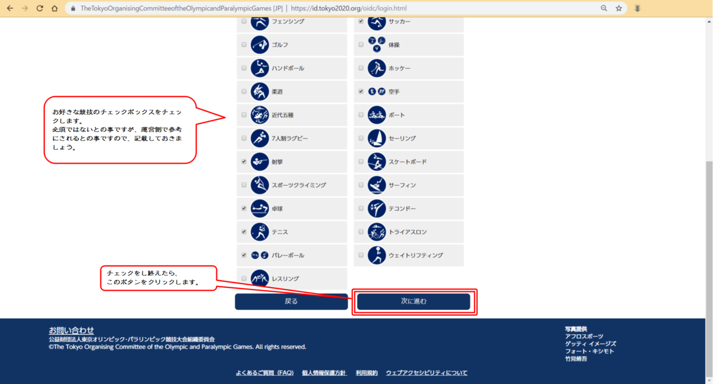
Task: Check the 柔道 checkbox
Action: (x=244, y=91)
